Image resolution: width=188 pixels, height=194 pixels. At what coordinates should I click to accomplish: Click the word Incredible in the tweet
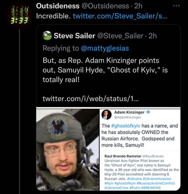click(x=53, y=16)
